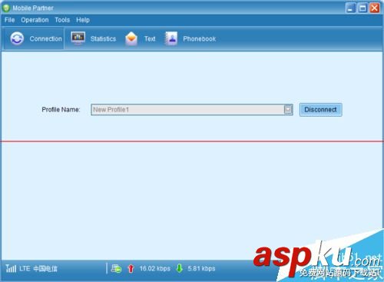Open the Help menu
This screenshot has height=282, width=384.
point(83,20)
